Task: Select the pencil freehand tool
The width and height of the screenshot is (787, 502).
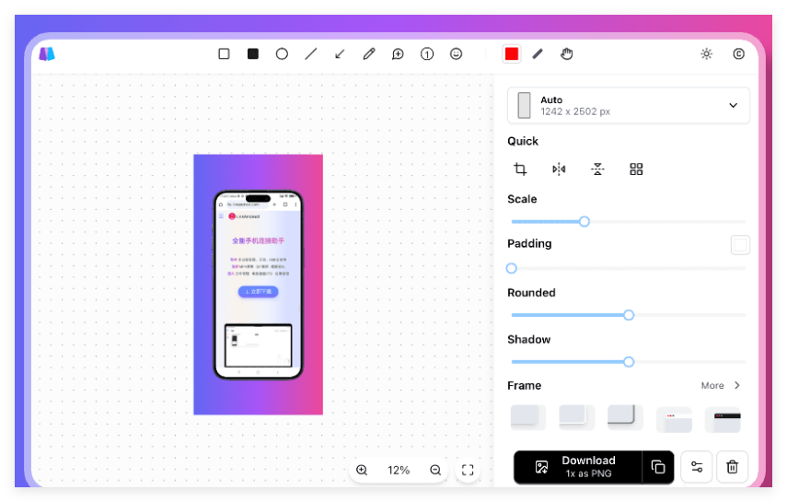Action: click(x=369, y=53)
